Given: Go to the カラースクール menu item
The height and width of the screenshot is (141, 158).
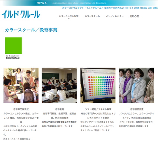Looking at the screenshot, I should pyautogui.click(x=92, y=16).
